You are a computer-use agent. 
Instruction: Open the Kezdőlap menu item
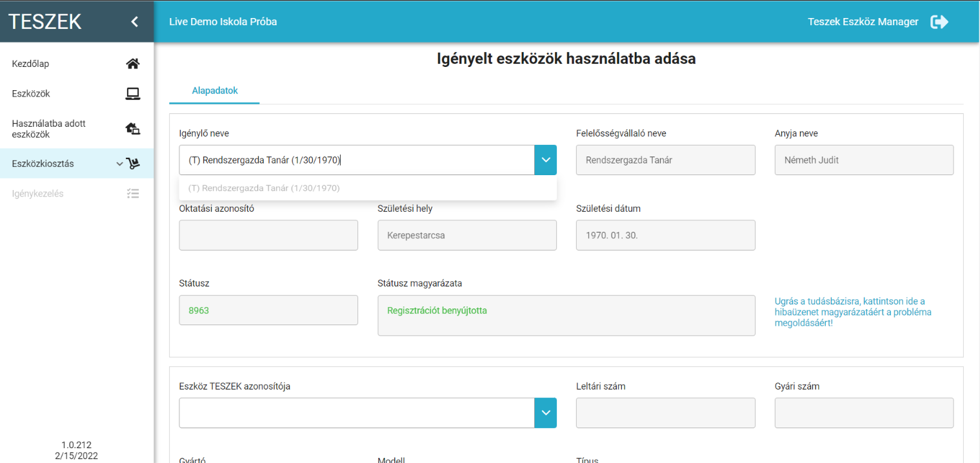[x=77, y=64]
